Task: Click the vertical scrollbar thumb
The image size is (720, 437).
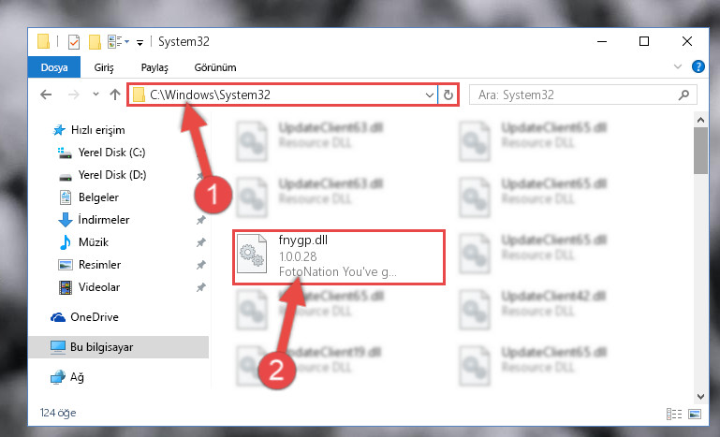Action: tap(700, 151)
